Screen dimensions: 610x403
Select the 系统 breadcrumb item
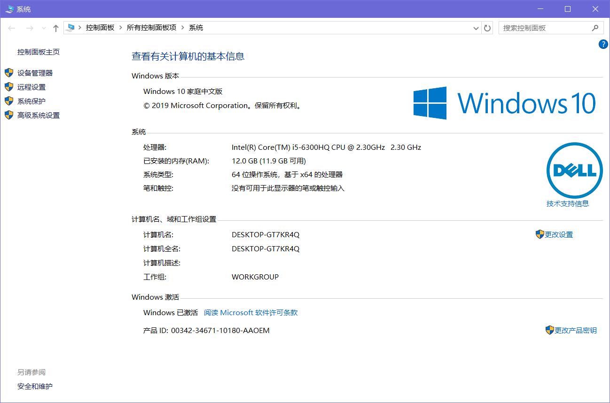196,28
